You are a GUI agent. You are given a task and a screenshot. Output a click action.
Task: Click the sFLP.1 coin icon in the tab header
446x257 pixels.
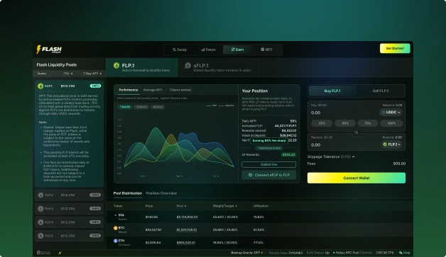tap(187, 66)
